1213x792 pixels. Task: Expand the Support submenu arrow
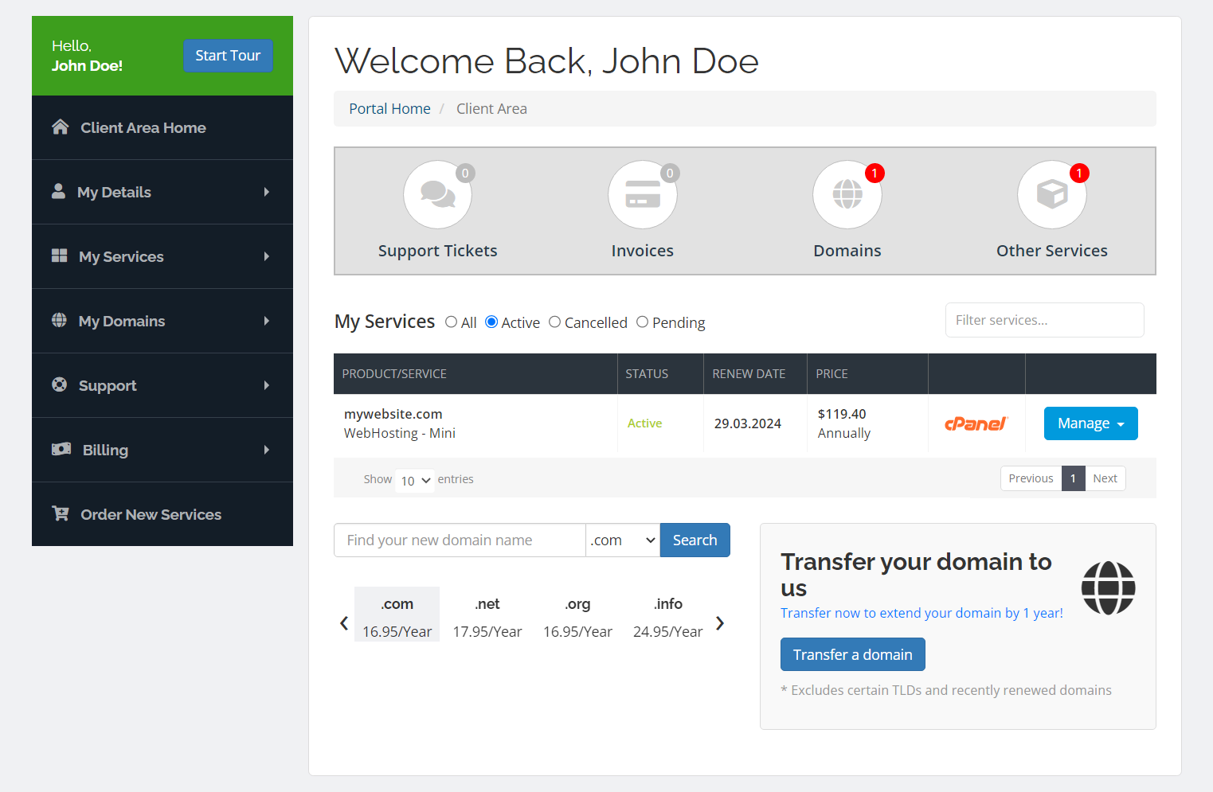[267, 385]
